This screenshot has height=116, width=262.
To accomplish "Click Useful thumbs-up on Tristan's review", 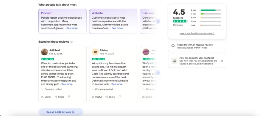I will pos(96,97).
